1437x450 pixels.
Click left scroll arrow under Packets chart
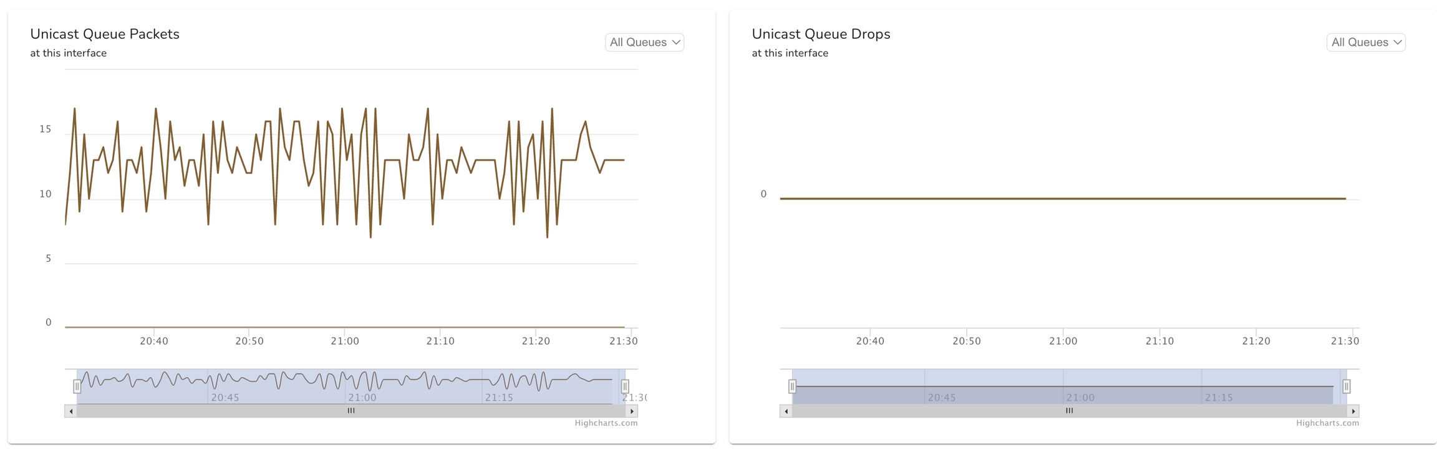(71, 411)
